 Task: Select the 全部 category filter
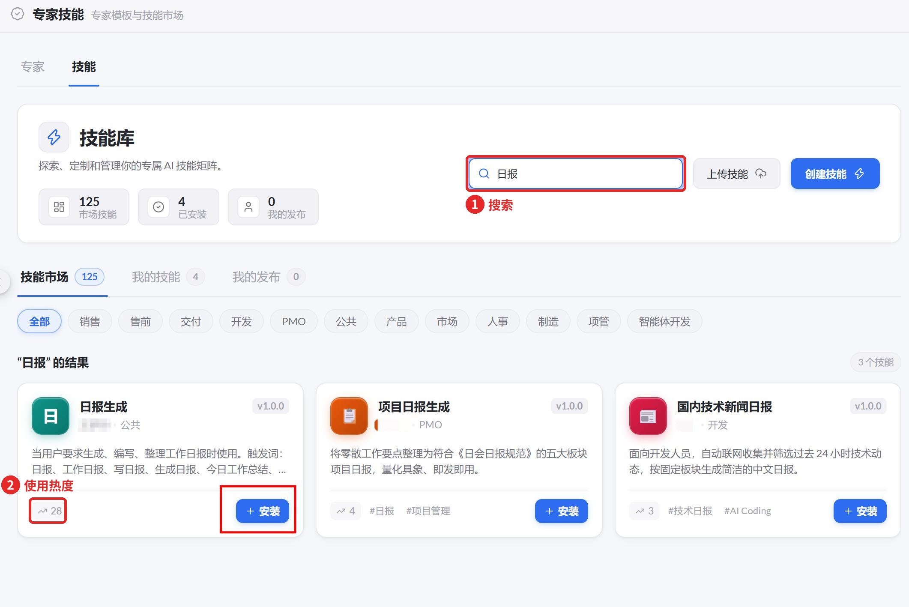click(x=39, y=321)
